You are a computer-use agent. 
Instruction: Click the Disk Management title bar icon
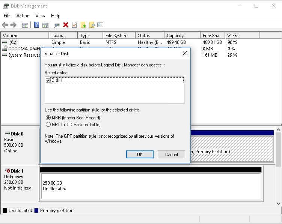point(6,6)
